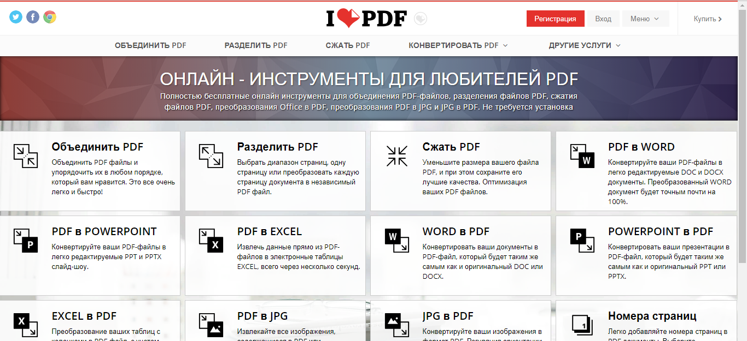Click the PDF в EXCEL icon

211,240
